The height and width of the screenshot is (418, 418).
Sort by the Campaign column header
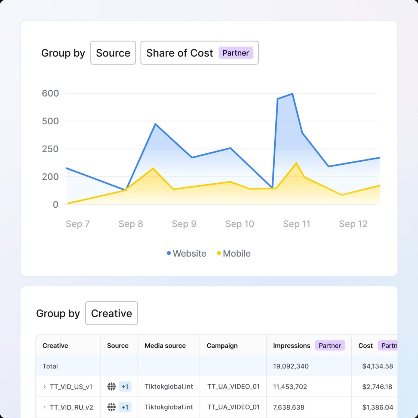(222, 346)
